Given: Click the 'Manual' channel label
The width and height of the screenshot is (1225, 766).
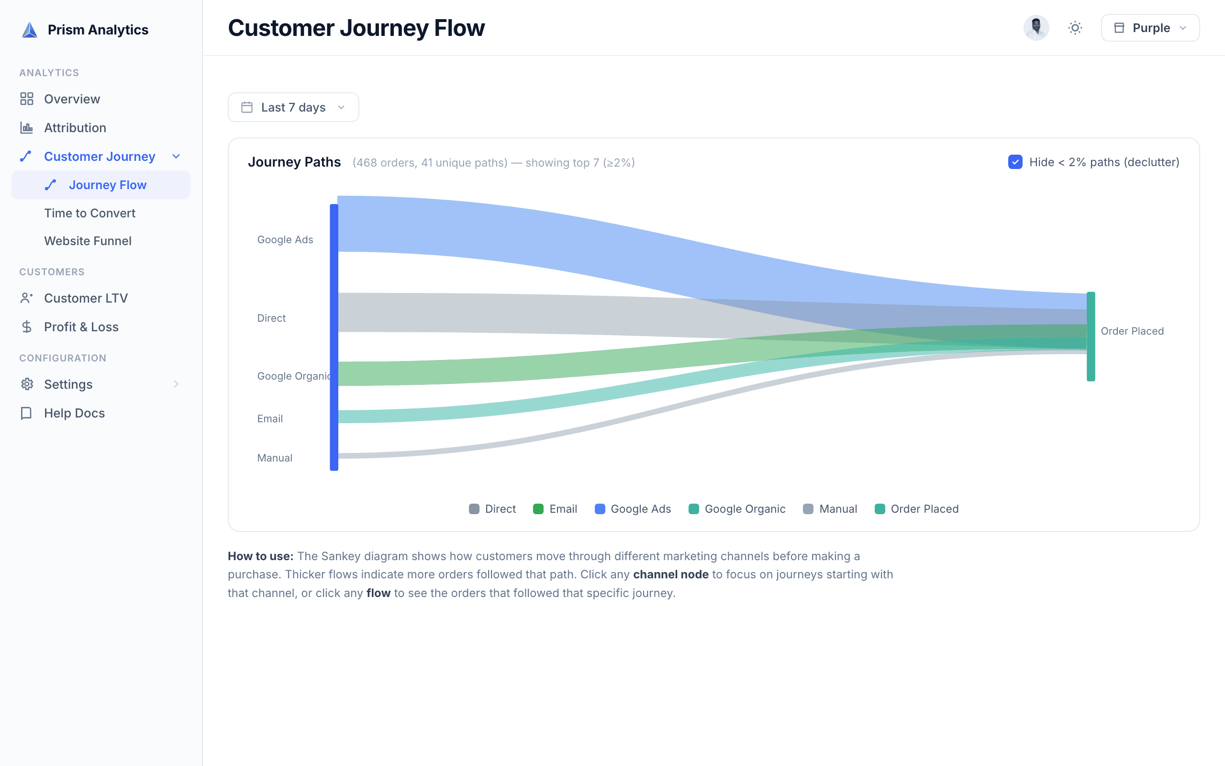Looking at the screenshot, I should pos(275,458).
